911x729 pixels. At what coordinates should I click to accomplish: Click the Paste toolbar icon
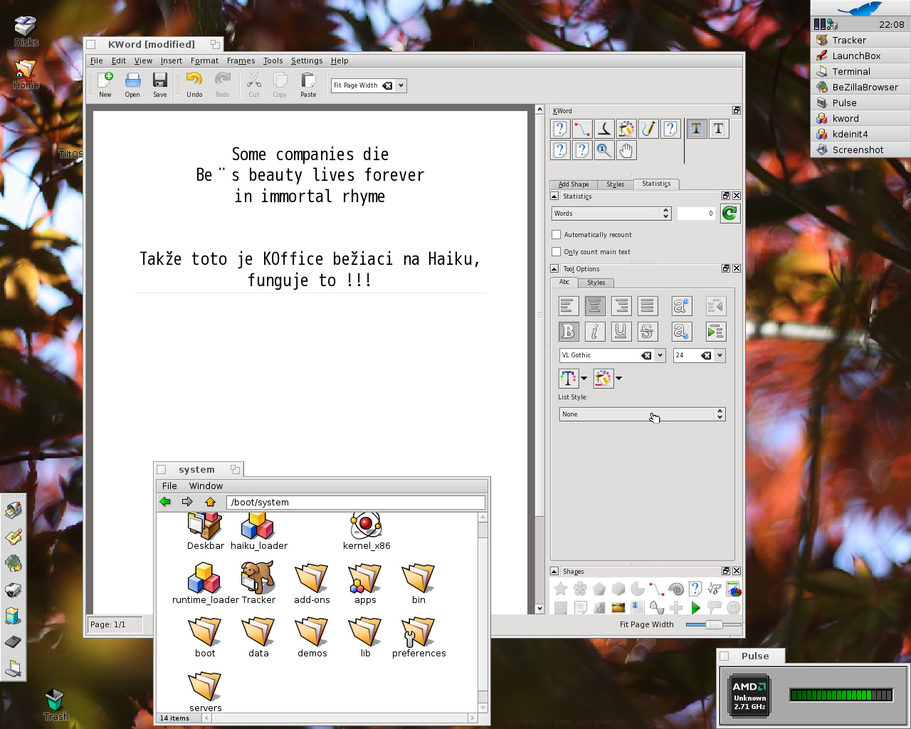coord(308,85)
